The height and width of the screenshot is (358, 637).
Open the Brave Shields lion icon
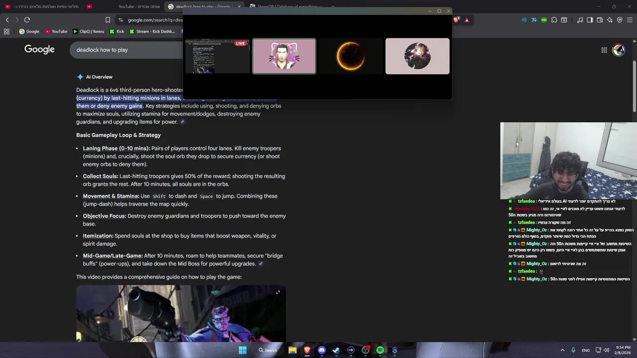tap(456, 20)
